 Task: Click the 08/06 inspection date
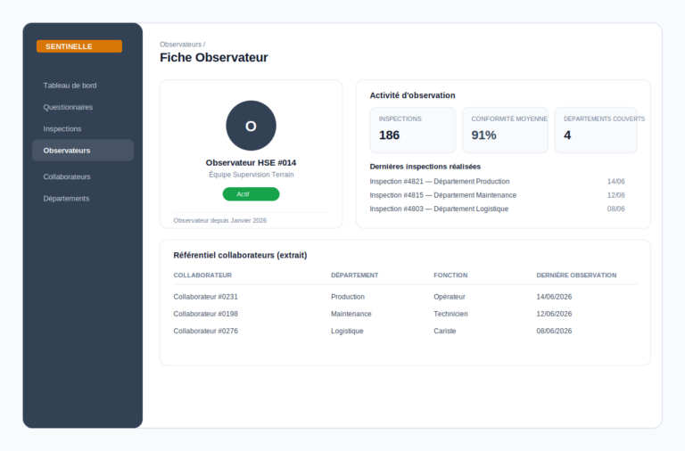coord(616,209)
